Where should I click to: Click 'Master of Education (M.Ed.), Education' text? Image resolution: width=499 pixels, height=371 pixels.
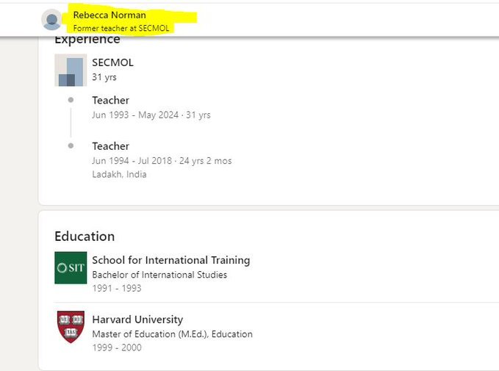(x=173, y=334)
